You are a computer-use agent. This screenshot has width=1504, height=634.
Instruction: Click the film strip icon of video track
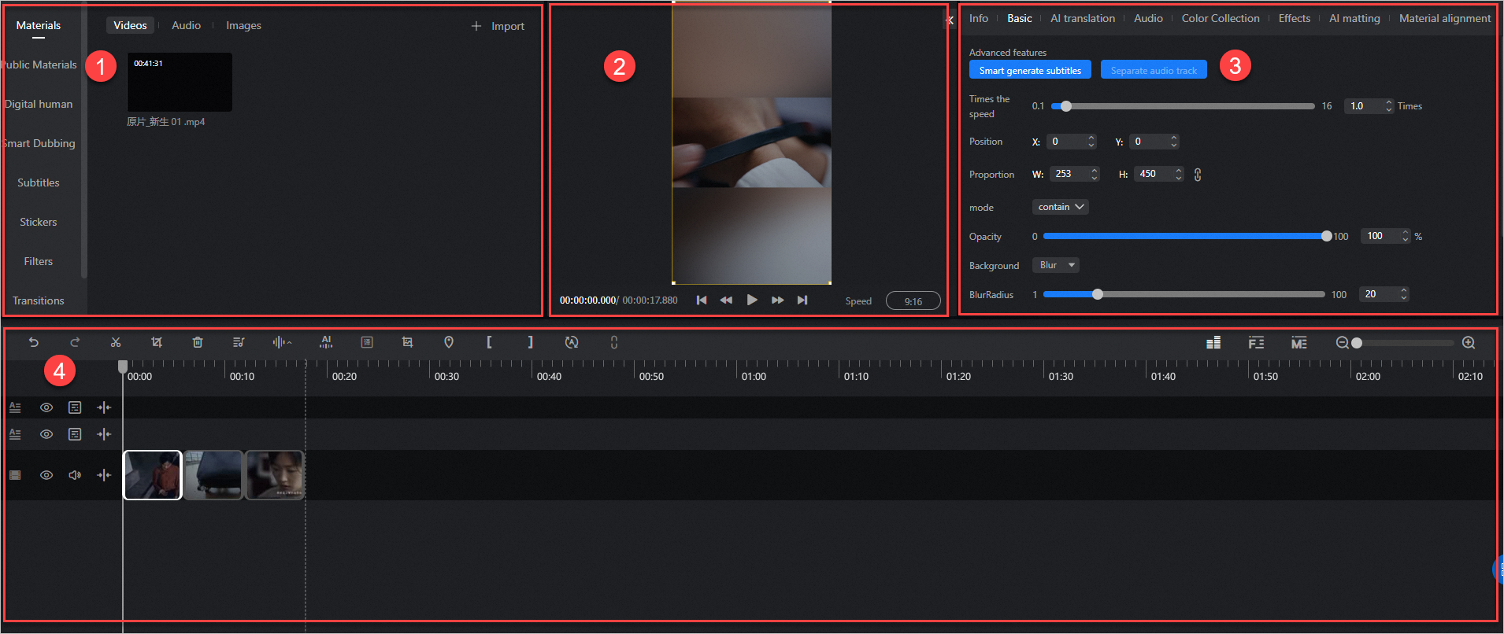click(x=15, y=475)
